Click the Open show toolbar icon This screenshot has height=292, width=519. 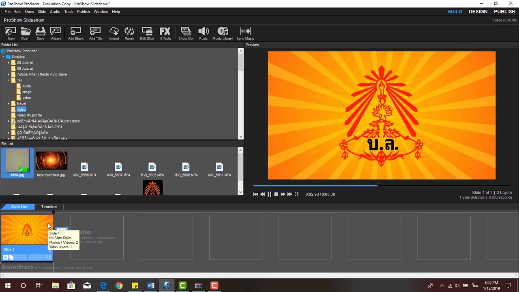pos(26,33)
